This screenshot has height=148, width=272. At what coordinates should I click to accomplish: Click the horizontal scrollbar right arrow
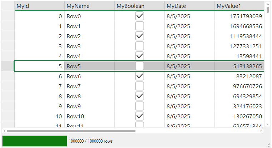click(261, 131)
